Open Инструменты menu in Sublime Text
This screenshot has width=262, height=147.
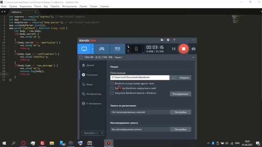point(70,6)
